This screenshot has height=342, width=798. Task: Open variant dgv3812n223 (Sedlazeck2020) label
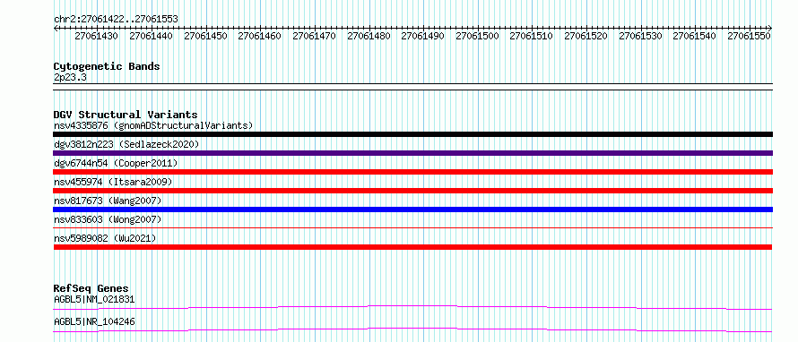[126, 144]
